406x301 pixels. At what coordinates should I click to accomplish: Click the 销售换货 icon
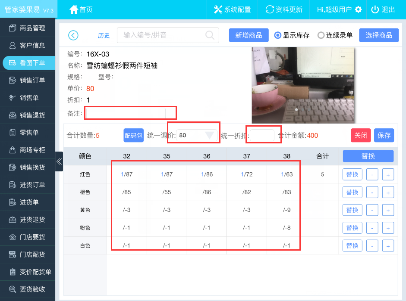coord(13,168)
